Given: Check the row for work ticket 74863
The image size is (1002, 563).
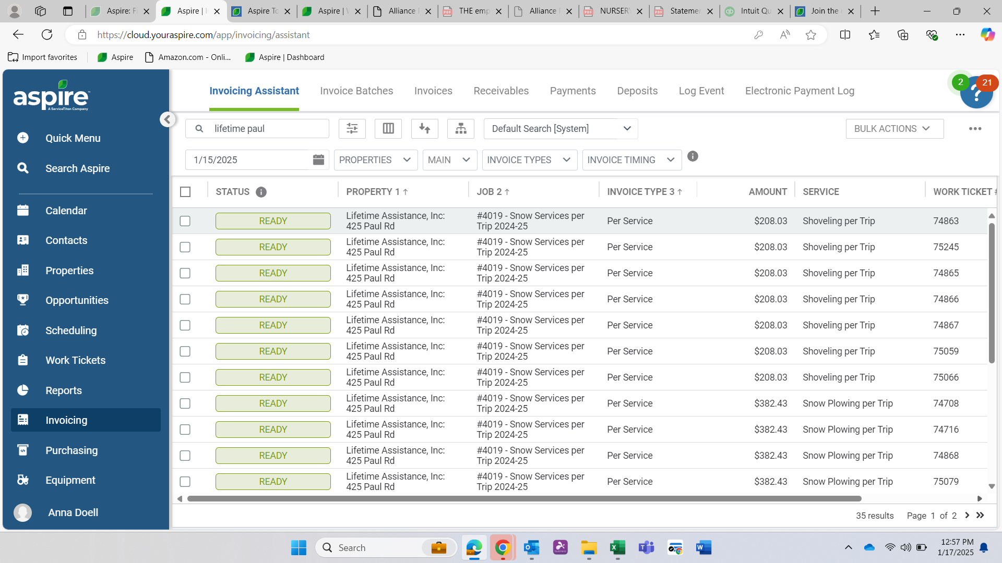Looking at the screenshot, I should pyautogui.click(x=185, y=221).
